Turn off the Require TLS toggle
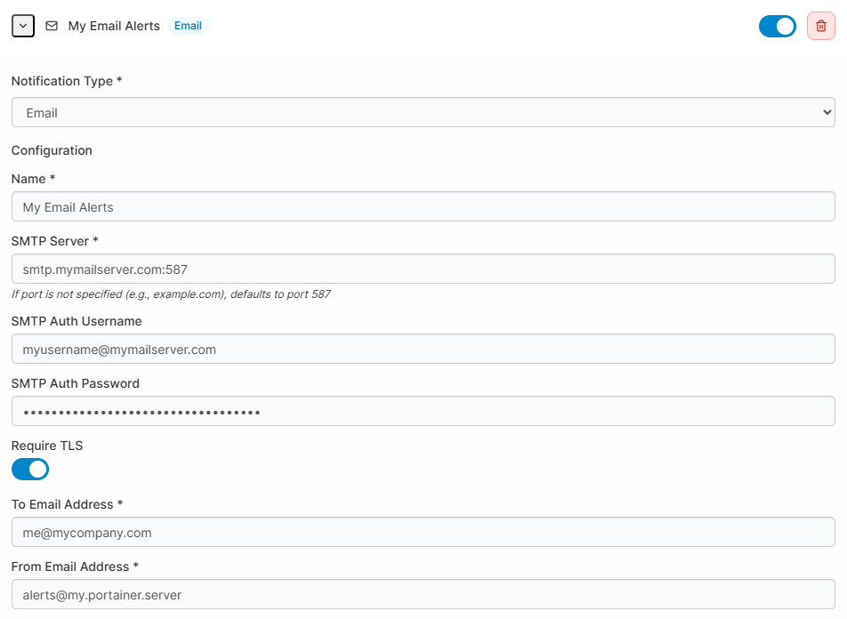Screen dimensions: 847x619 [30, 469]
